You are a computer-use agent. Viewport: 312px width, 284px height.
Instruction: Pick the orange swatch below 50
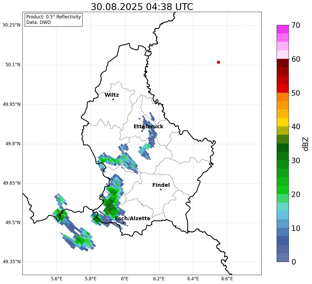[283, 97]
